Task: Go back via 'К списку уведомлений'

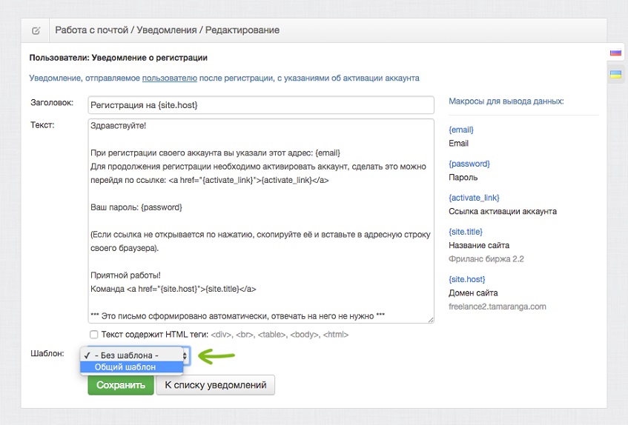Action: pyautogui.click(x=216, y=385)
